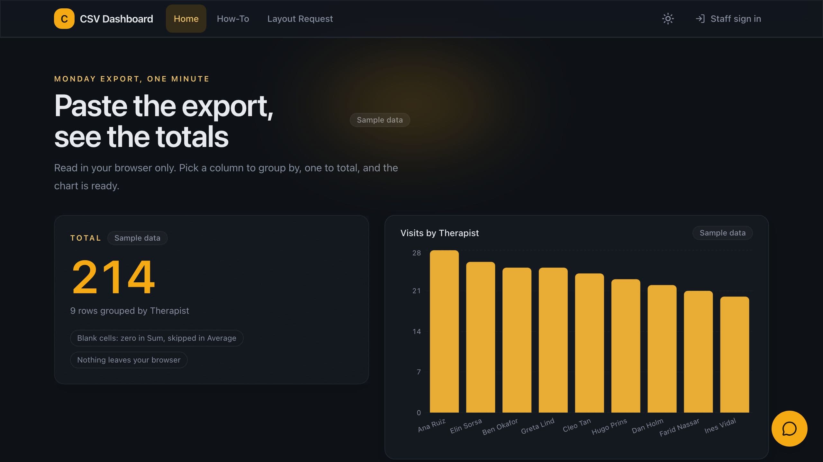Select the Ana Ruiz bar
The width and height of the screenshot is (823, 462).
(444, 331)
